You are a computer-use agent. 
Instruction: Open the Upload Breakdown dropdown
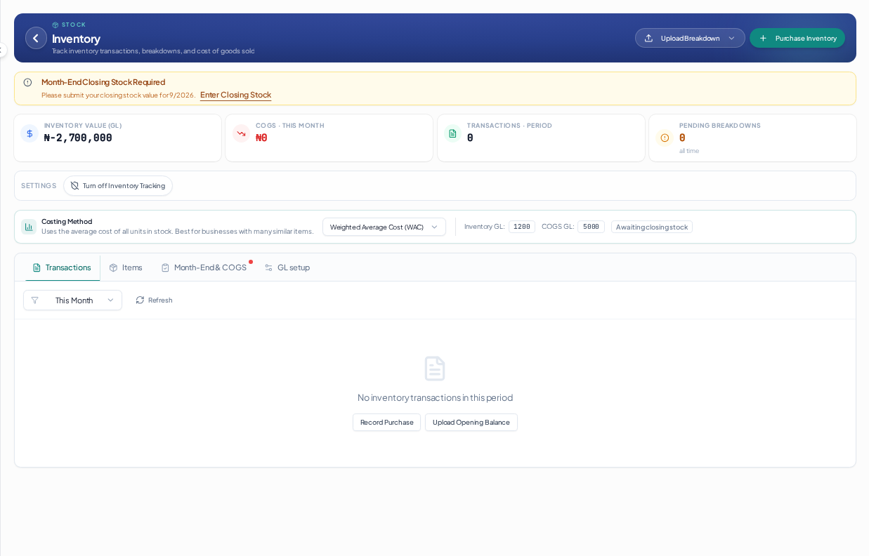(690, 38)
